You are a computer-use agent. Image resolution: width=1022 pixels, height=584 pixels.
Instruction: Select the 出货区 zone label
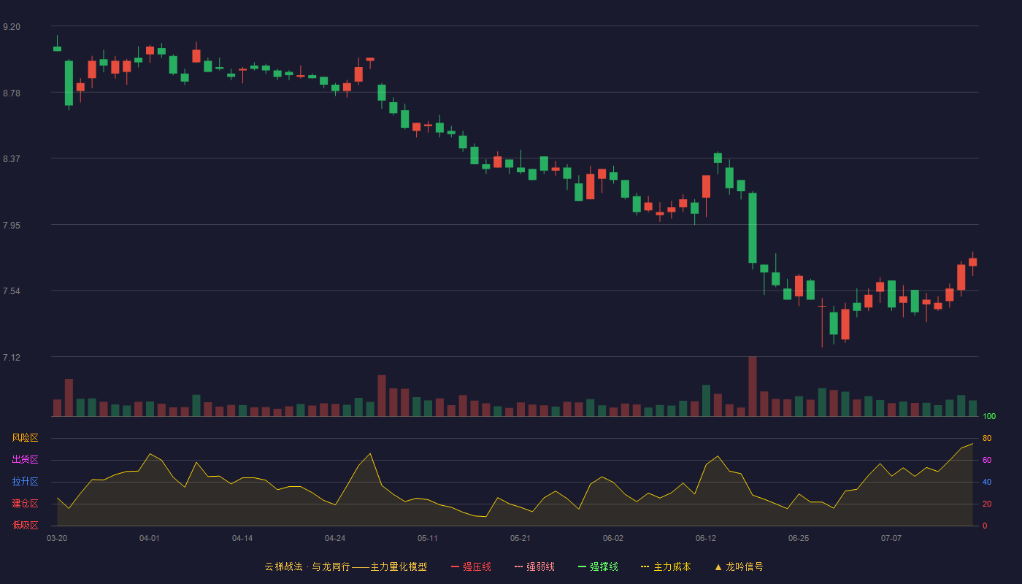tap(25, 460)
